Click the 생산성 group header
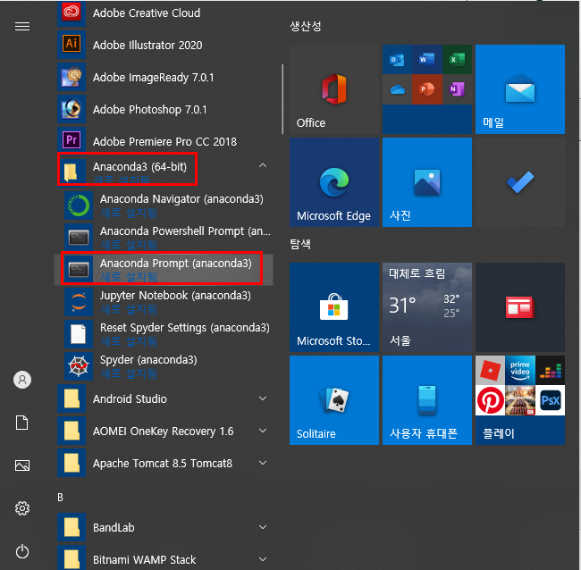Viewport: 581px width, 570px height. point(306,26)
